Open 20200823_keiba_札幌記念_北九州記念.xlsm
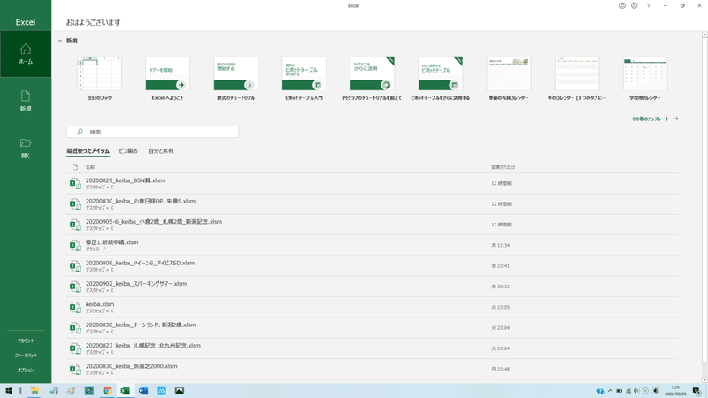This screenshot has width=708, height=398. coord(372,348)
